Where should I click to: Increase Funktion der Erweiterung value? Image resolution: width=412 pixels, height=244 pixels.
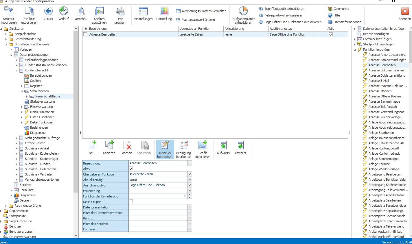point(190,195)
